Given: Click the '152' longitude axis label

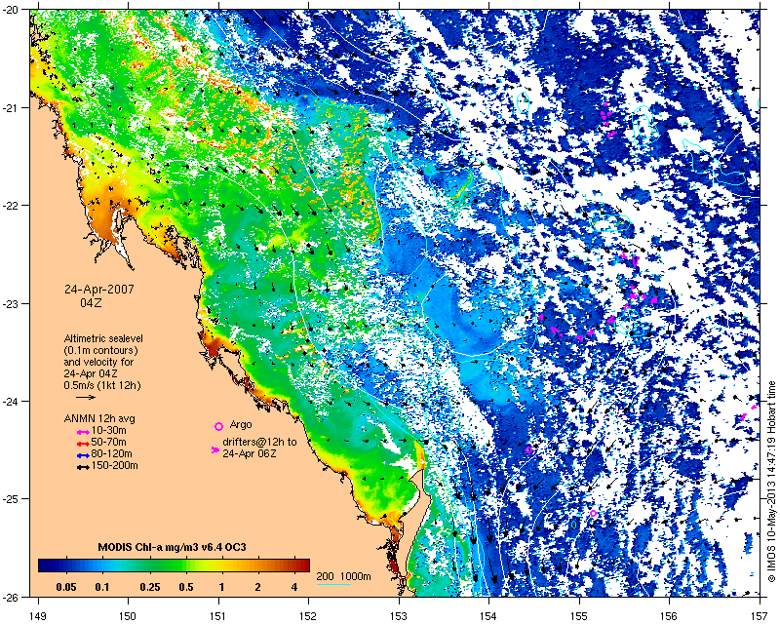Looking at the screenshot, I should coord(308,615).
